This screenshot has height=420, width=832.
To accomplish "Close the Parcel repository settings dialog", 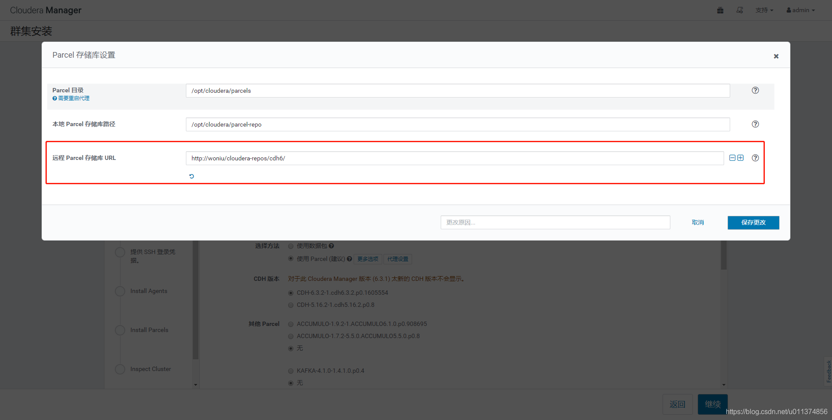I will [x=776, y=56].
